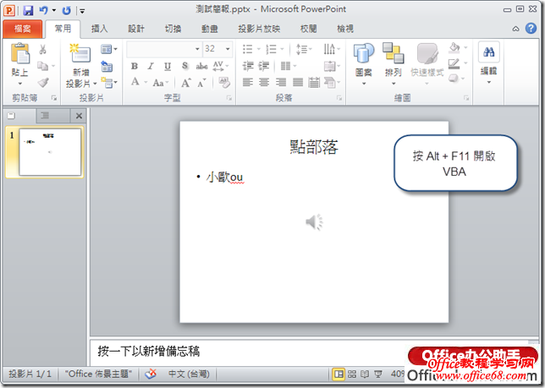545x388 pixels.
Task: Open the 編輯 editing binoculars menu
Action: click(x=488, y=63)
